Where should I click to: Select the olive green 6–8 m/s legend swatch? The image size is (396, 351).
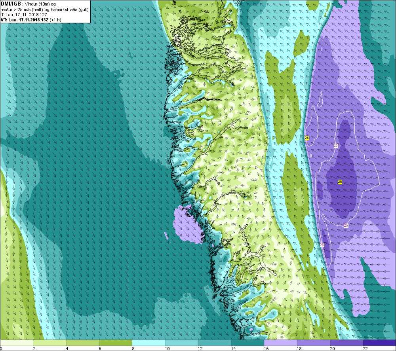(x=116, y=343)
